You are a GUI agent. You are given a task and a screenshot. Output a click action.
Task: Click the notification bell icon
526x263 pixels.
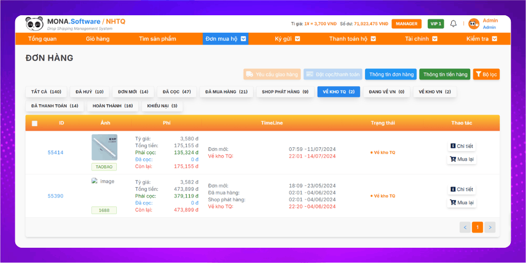(x=453, y=24)
